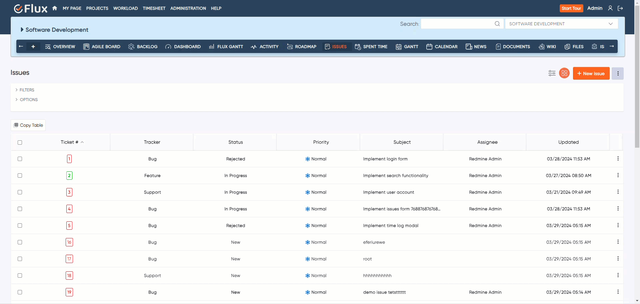Click the logout icon beside Admin
Viewport: 640px width, 304px height.
(x=620, y=8)
